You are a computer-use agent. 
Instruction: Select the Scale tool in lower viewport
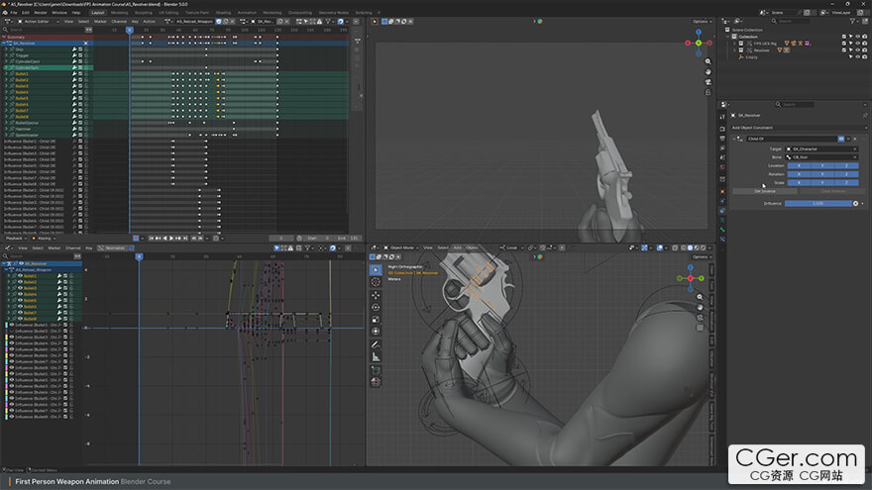(376, 320)
